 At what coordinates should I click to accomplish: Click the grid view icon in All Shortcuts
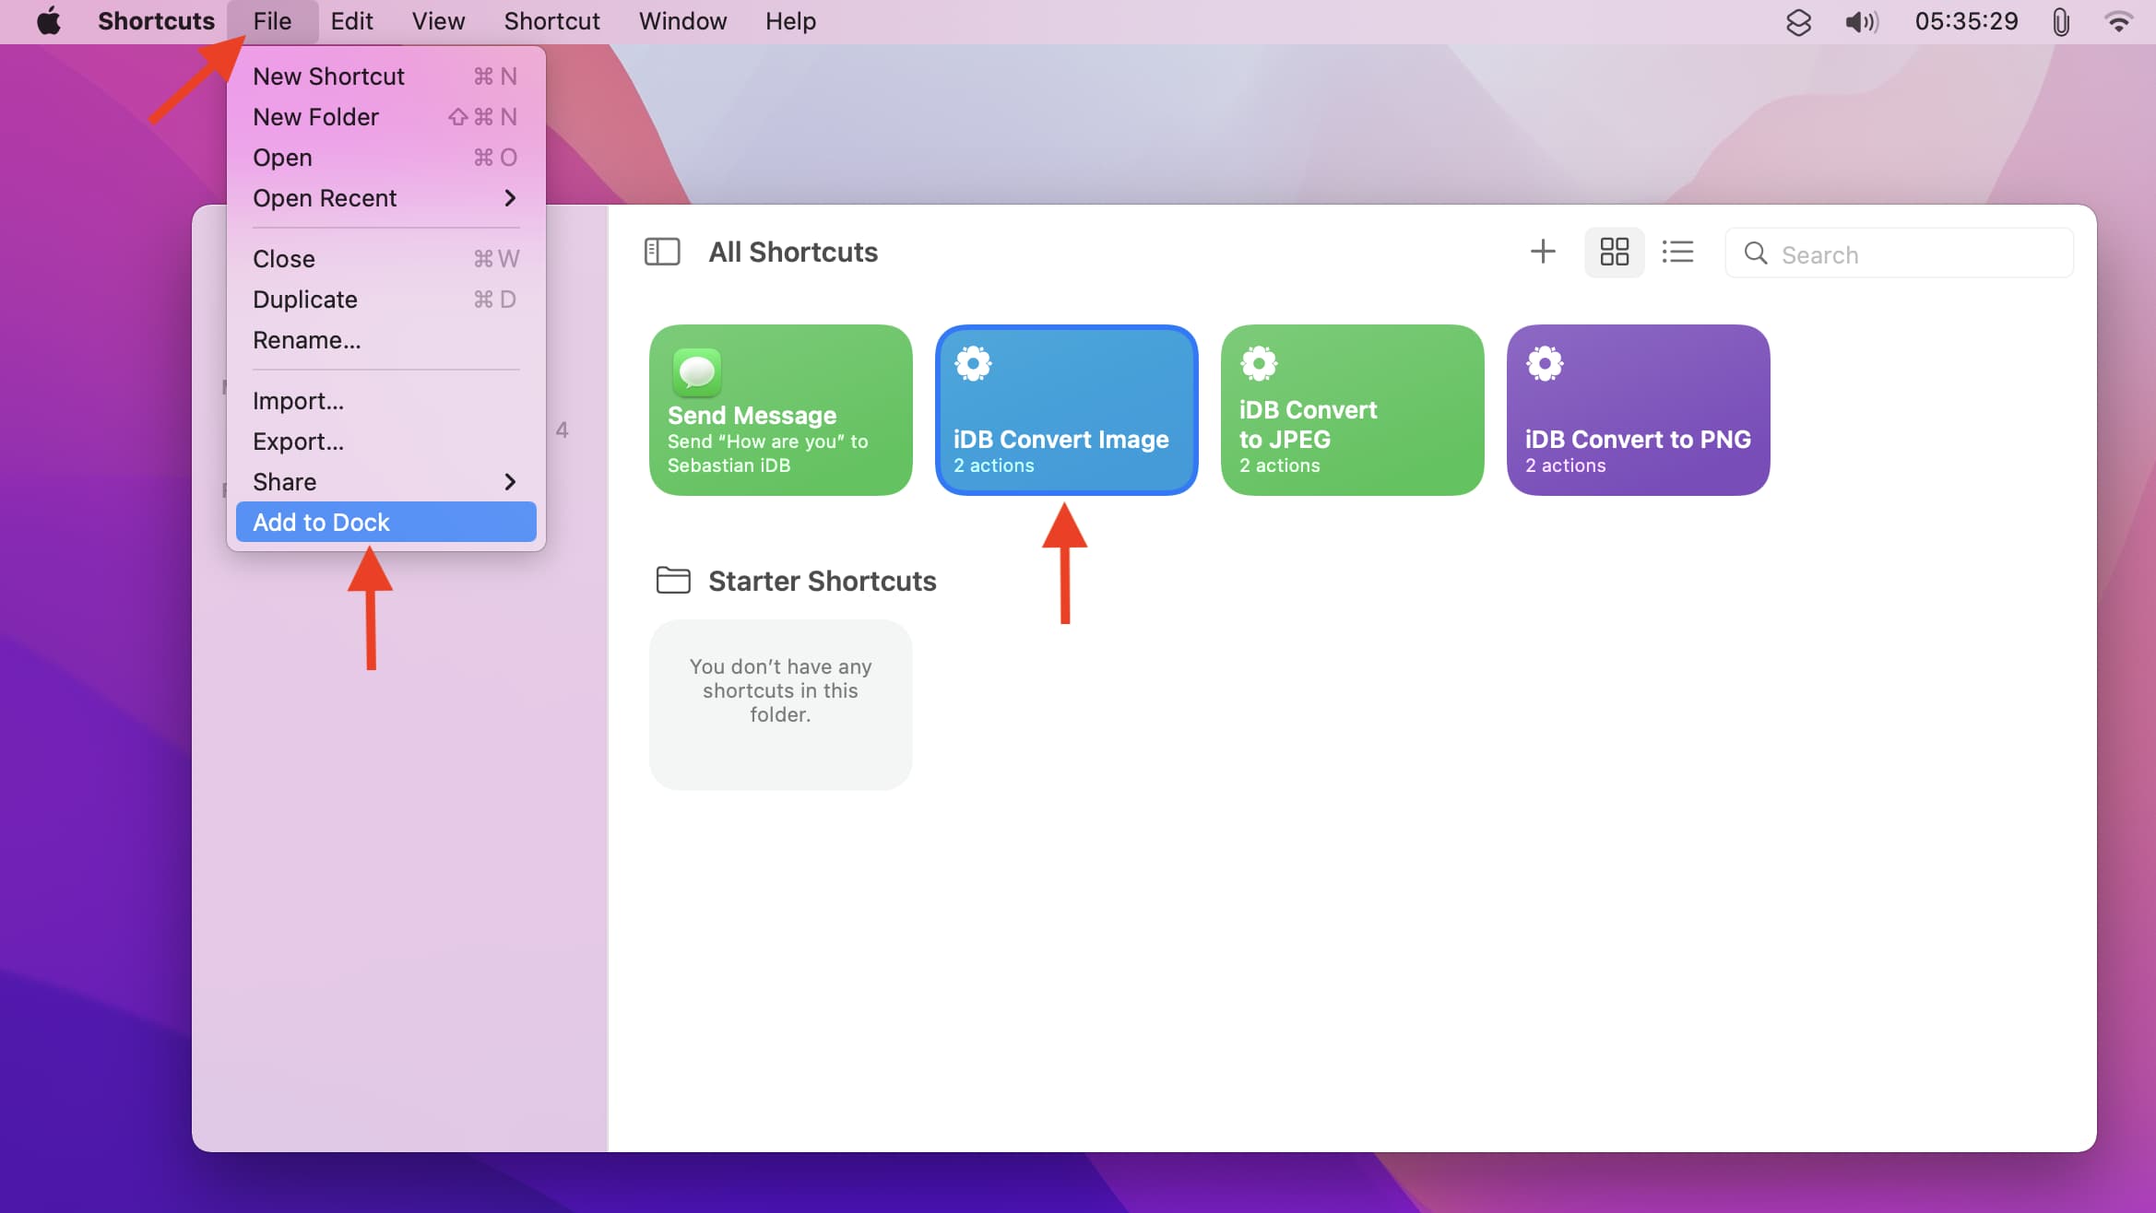click(1614, 252)
